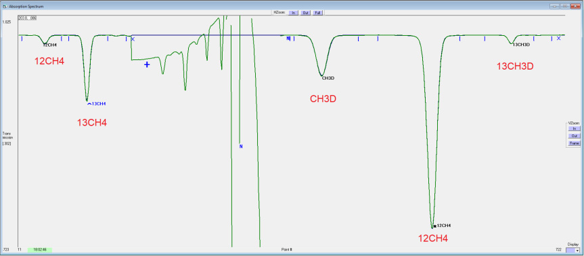Click the coordinate readout box at top left
Screen dimensions: 584x256
(x=27, y=18)
